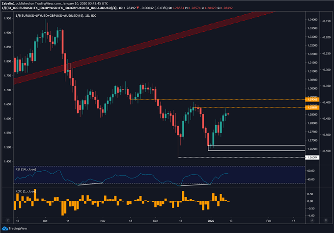Click the 1.28000 label on right price axis
Viewport: 334px width, 233px height.
pos(312,123)
